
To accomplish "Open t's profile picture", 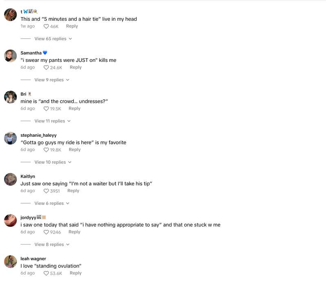I will pos(10,15).
